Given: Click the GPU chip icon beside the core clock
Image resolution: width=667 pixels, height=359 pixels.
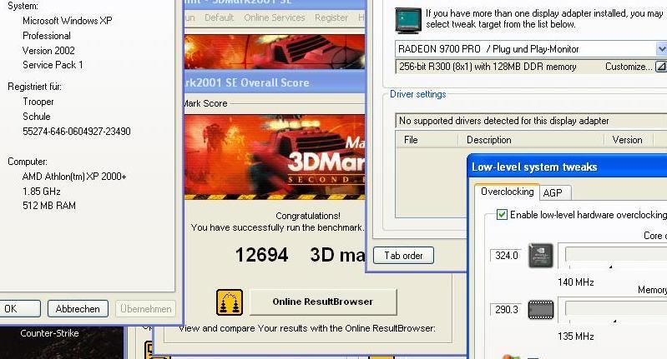Looking at the screenshot, I should [x=541, y=256].
